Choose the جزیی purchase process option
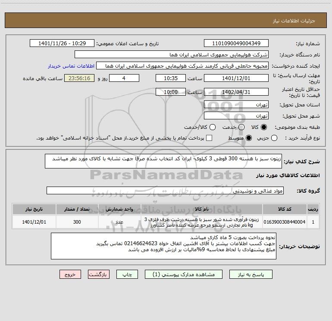This screenshot has height=321, width=332. (x=274, y=138)
